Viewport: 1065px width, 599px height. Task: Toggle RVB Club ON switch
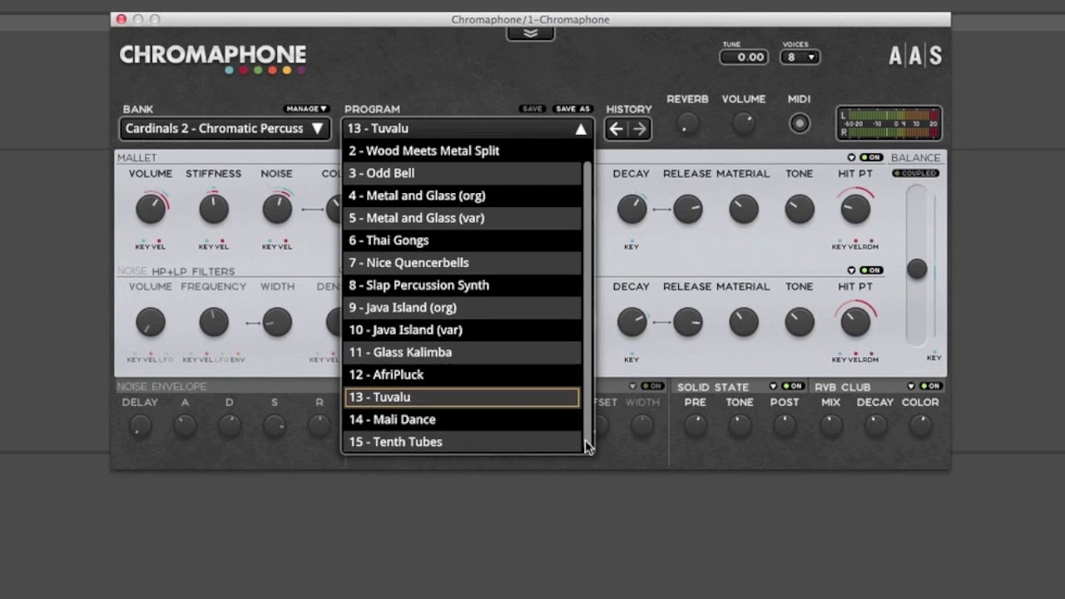(x=931, y=387)
